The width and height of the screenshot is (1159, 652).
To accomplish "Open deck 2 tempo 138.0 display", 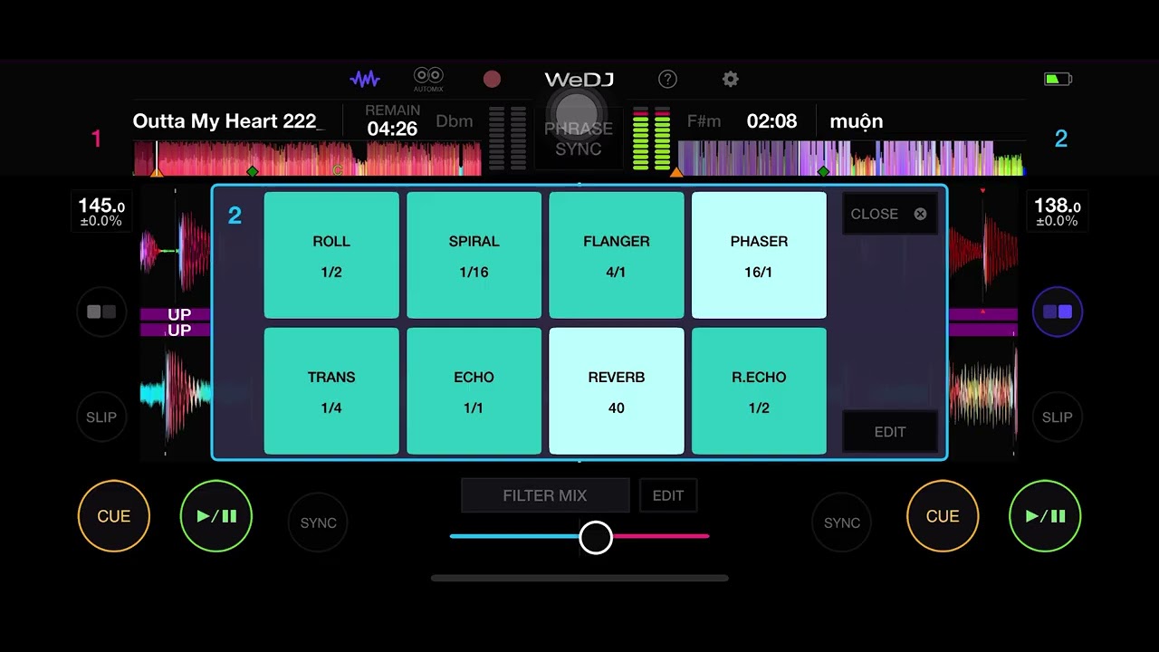I will click(1057, 212).
